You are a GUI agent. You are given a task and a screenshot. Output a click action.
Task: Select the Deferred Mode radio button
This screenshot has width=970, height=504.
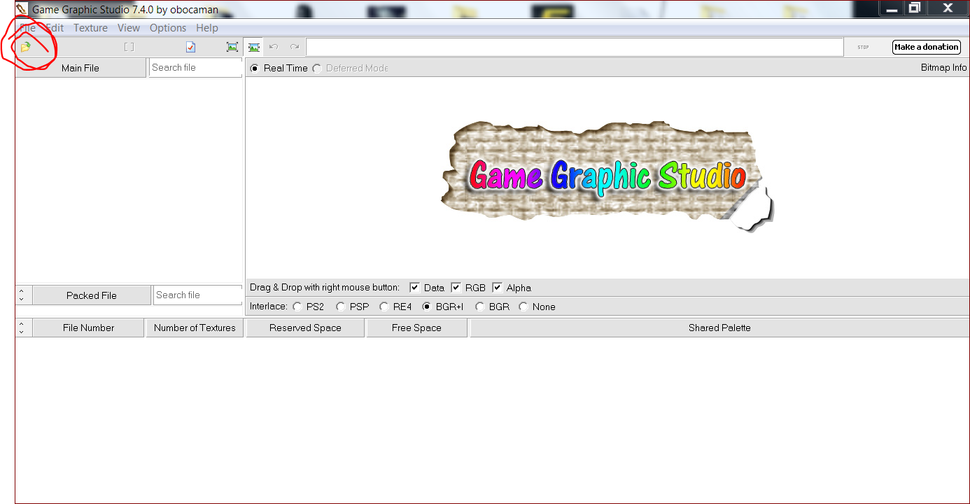317,68
